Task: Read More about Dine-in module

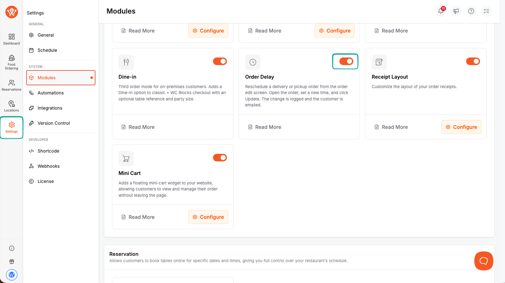Action: (x=138, y=127)
